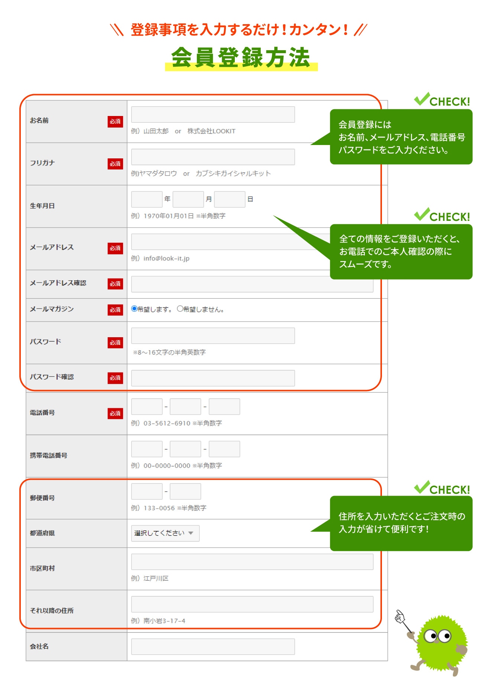Click the 会員登録方法 heading

[x=241, y=58]
